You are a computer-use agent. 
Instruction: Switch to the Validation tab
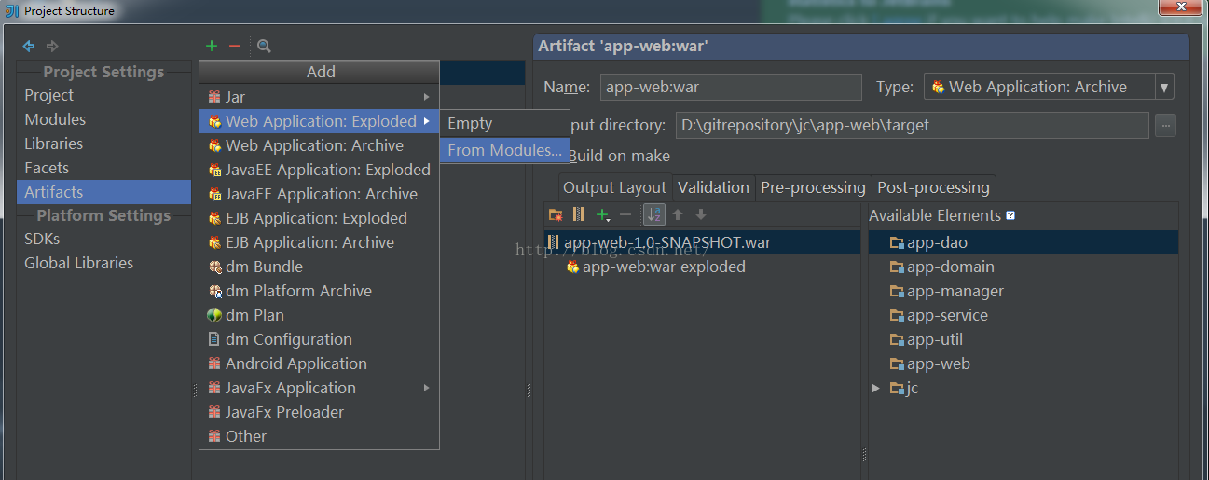pyautogui.click(x=713, y=187)
